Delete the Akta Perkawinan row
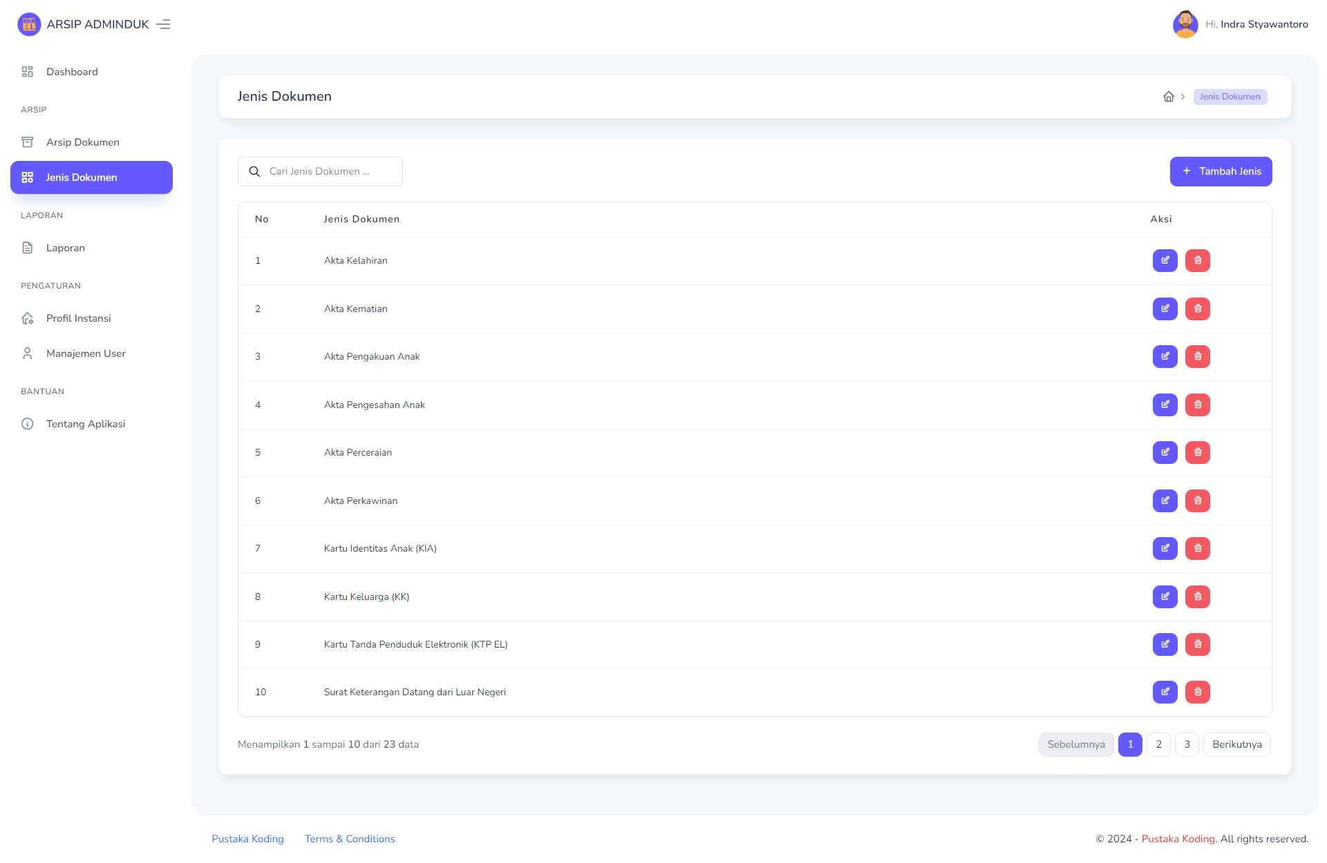 click(x=1198, y=501)
